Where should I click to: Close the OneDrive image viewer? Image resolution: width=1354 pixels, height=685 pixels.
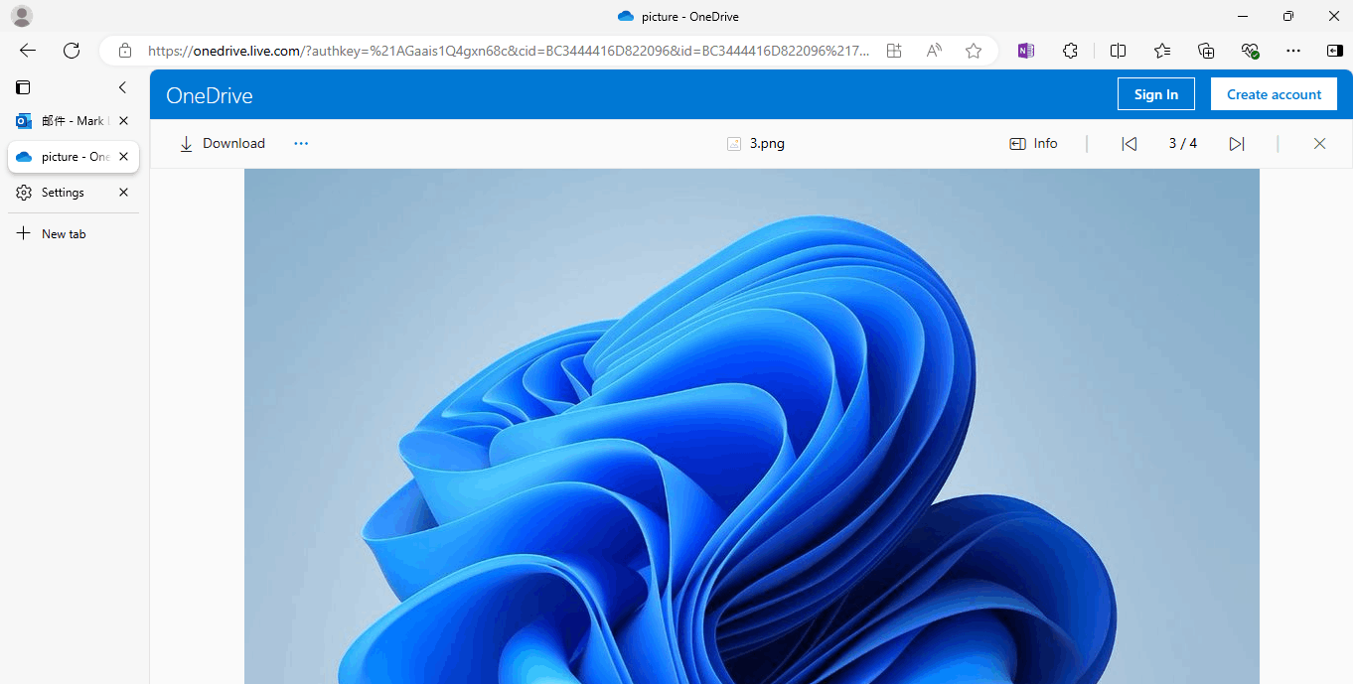[x=1319, y=144]
